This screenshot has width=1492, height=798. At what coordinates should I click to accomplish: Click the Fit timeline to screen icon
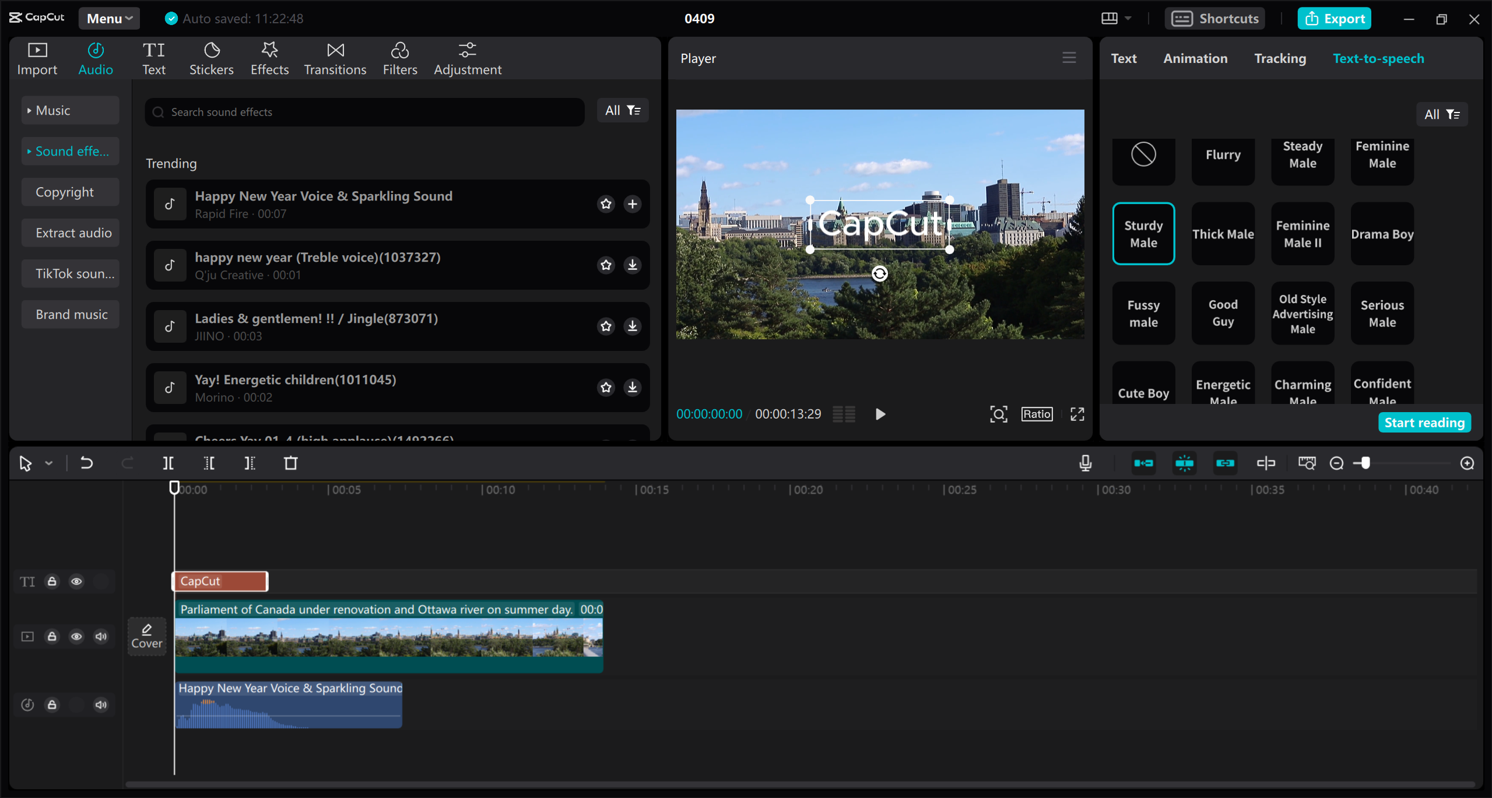click(1307, 463)
